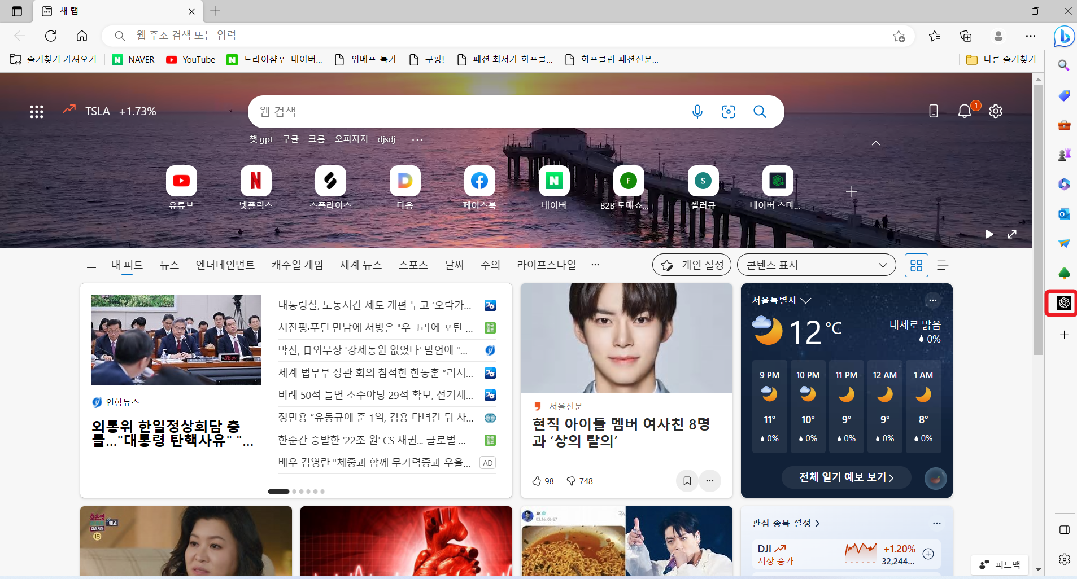
Task: Switch the feed to list layout view
Action: point(943,264)
